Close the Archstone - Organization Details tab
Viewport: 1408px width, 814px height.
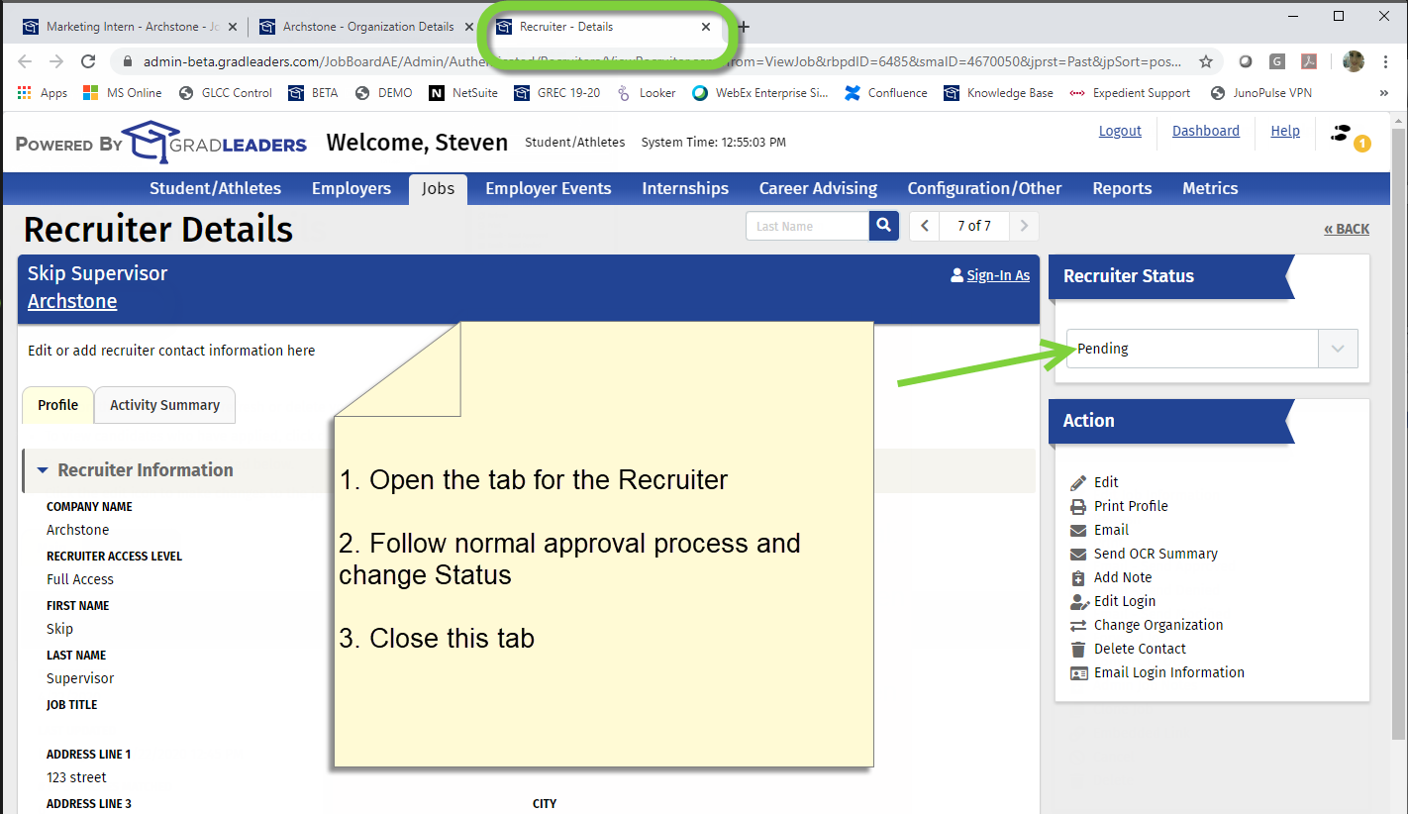(x=469, y=27)
